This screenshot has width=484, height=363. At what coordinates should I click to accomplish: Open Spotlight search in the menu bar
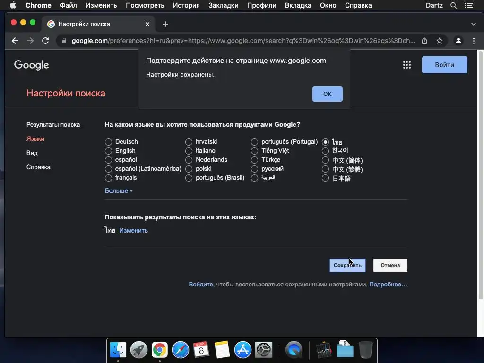point(453,5)
